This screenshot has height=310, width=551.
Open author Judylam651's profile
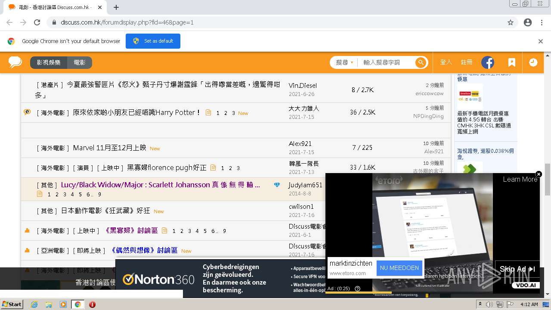pos(305,185)
